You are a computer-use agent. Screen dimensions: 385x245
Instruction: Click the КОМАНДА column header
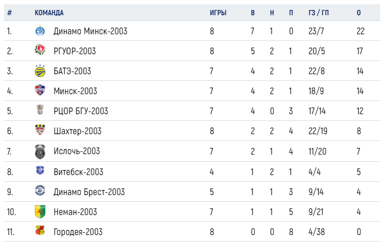click(x=49, y=13)
